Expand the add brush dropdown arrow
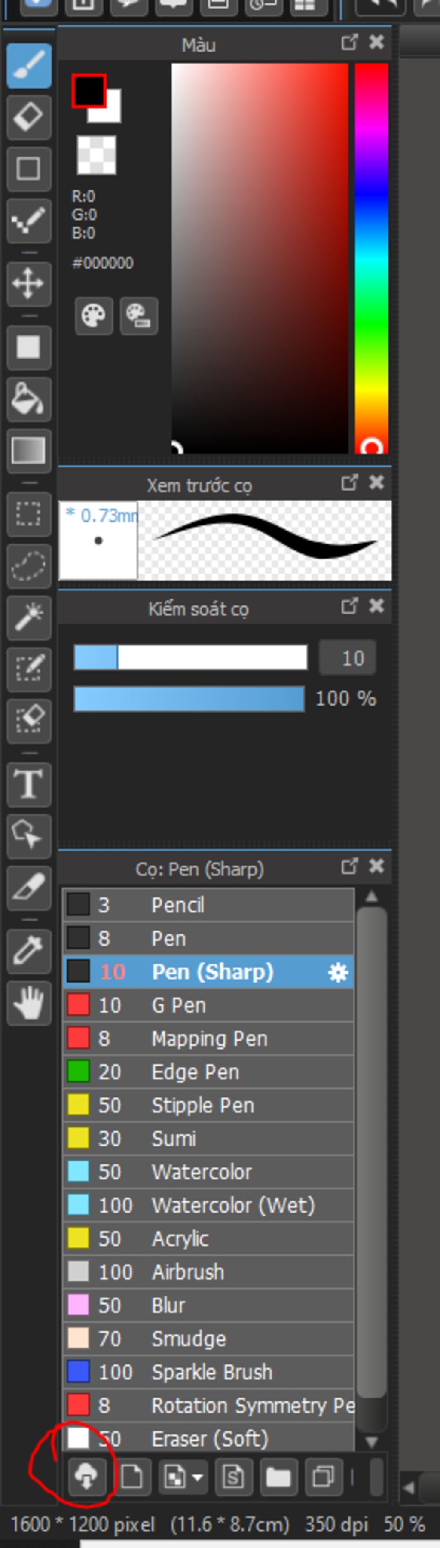The height and width of the screenshot is (1548, 440). coord(197,1477)
